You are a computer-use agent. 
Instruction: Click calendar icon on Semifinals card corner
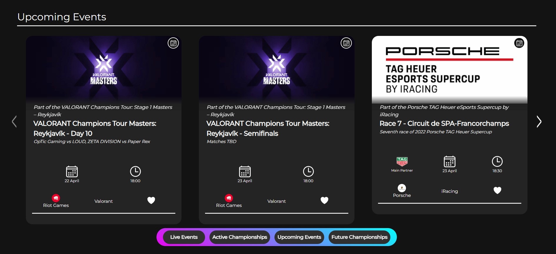coord(346,43)
